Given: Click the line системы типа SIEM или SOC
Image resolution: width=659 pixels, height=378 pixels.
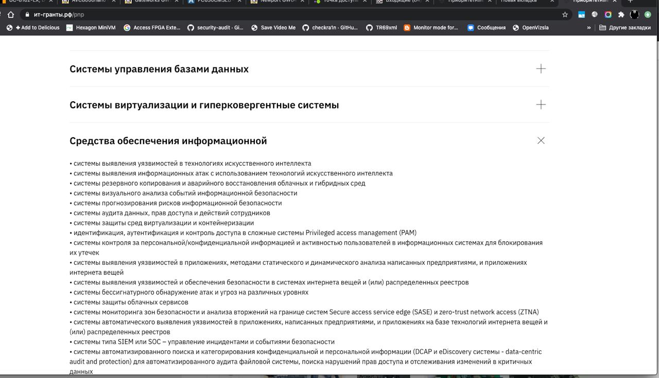Looking at the screenshot, I should [x=202, y=342].
